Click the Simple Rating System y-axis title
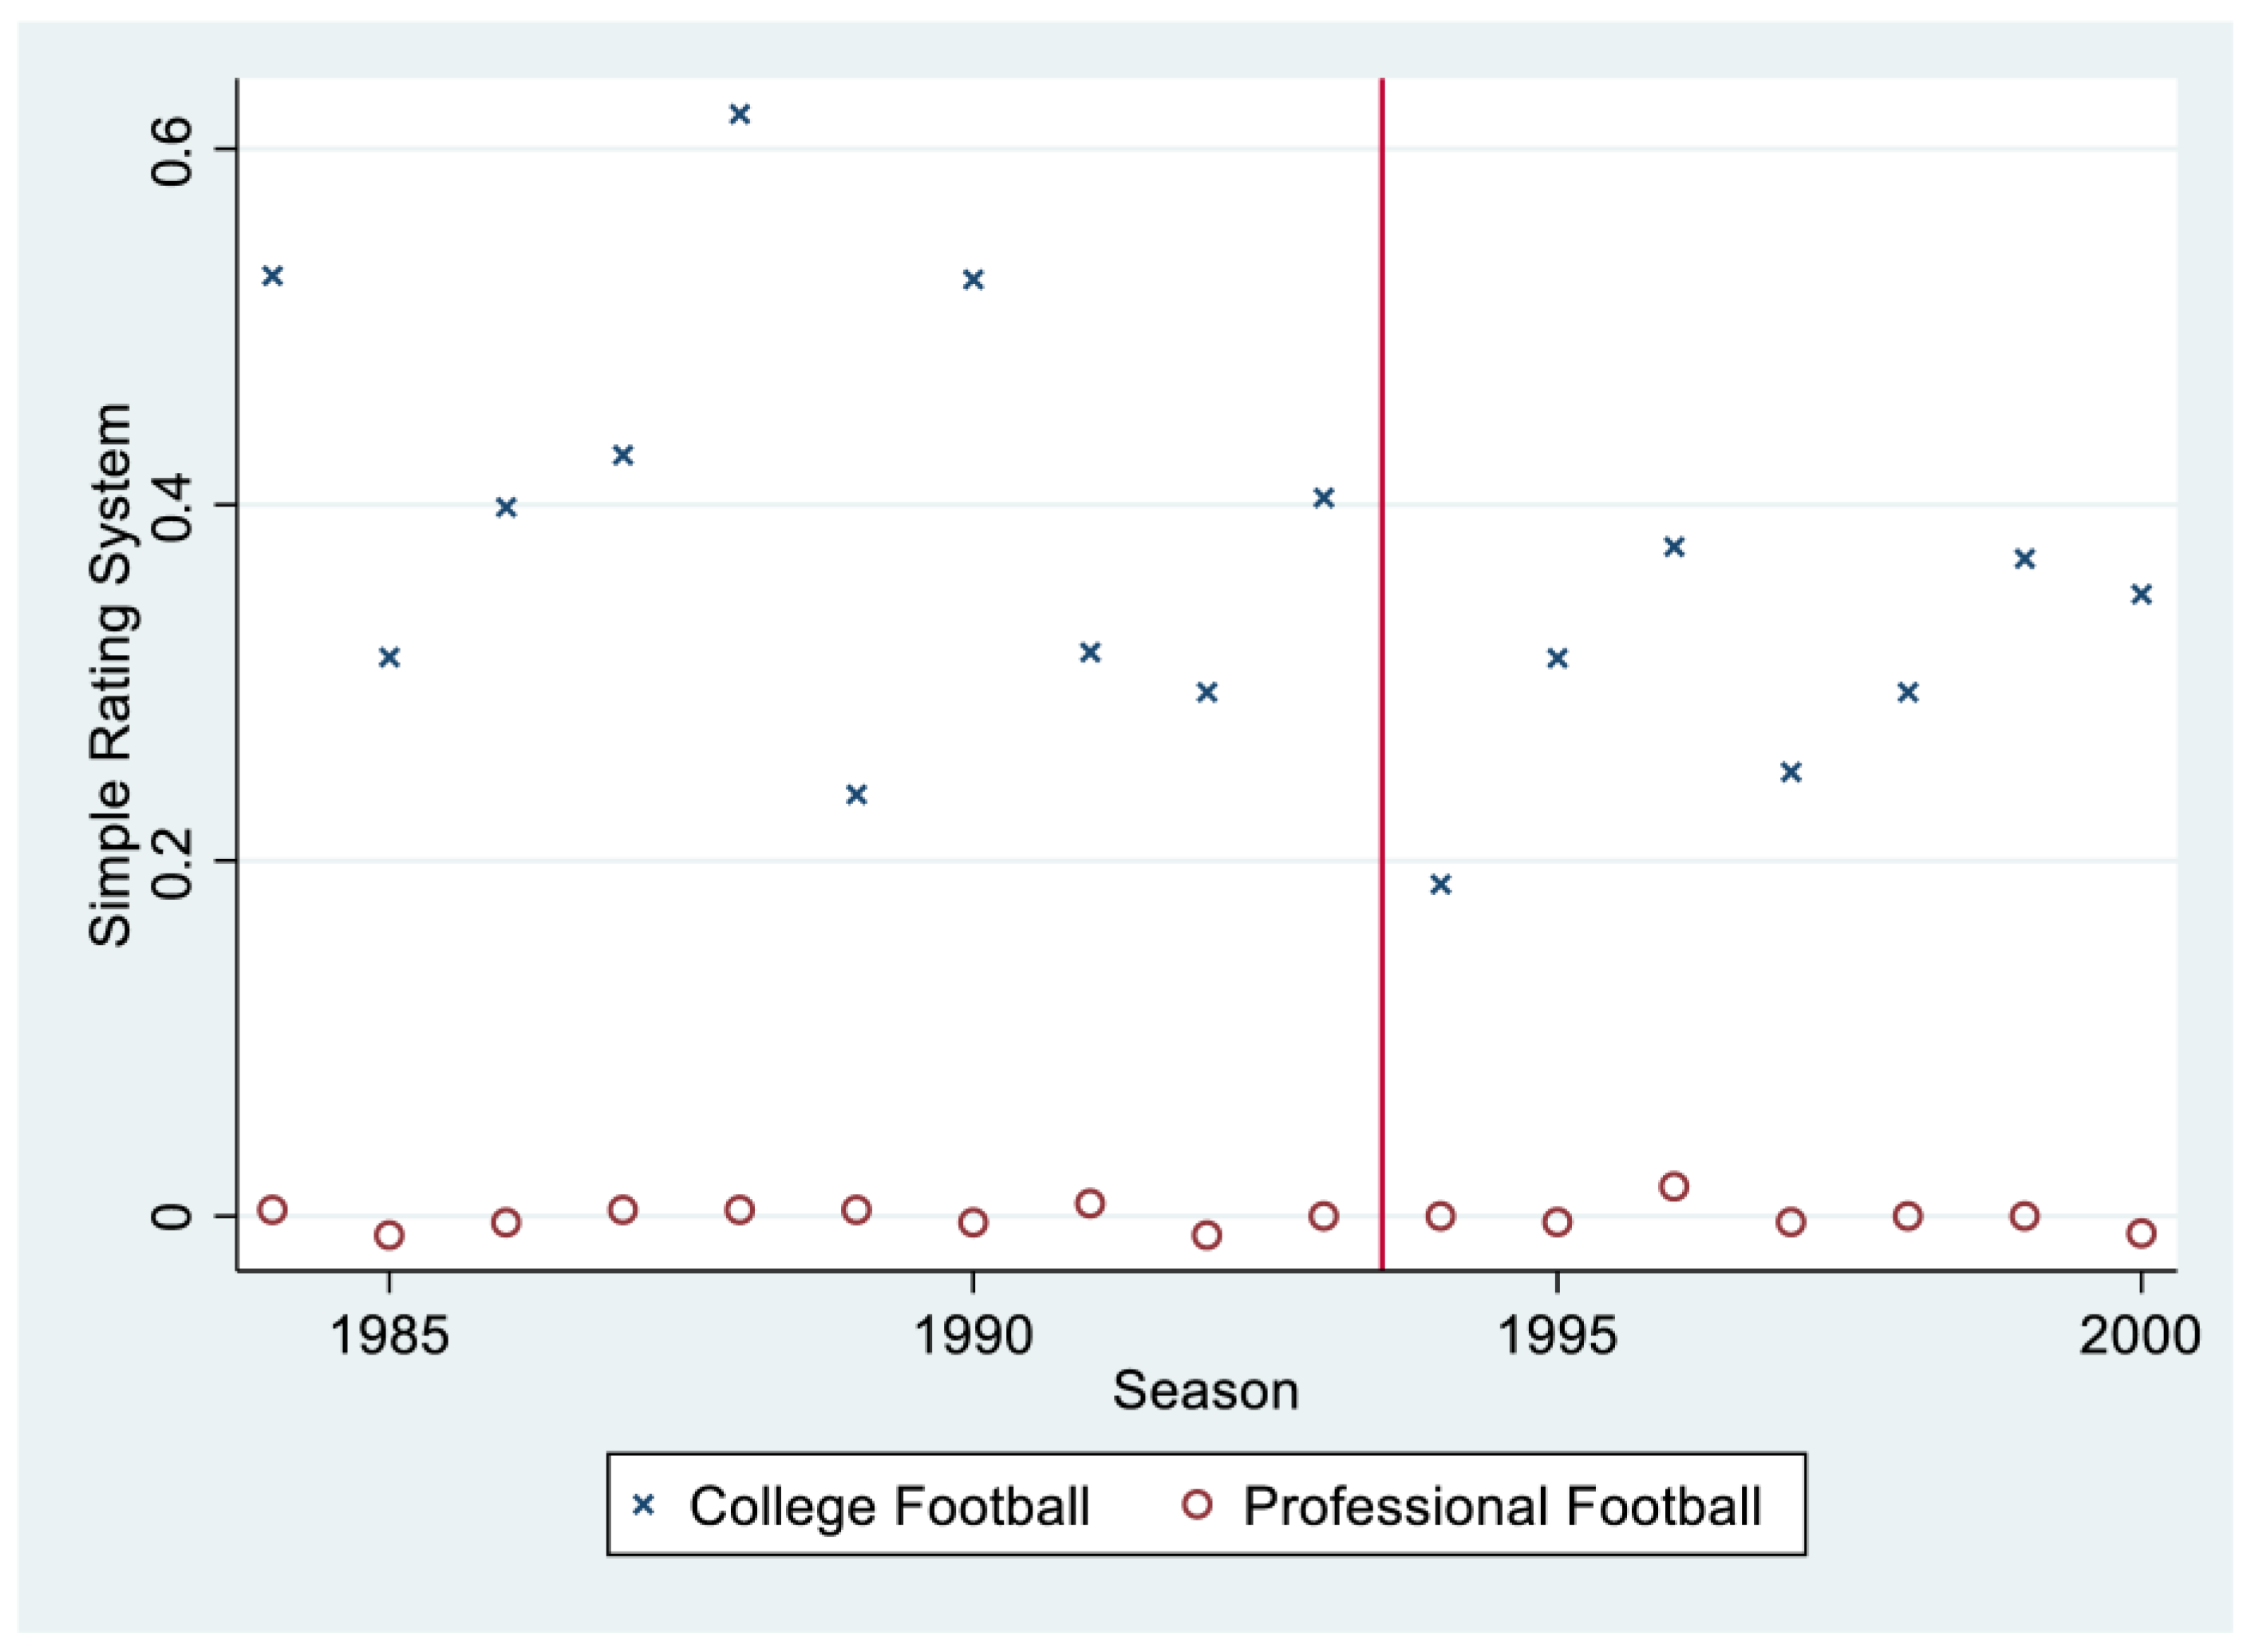The width and height of the screenshot is (2251, 1652). [x=110, y=675]
